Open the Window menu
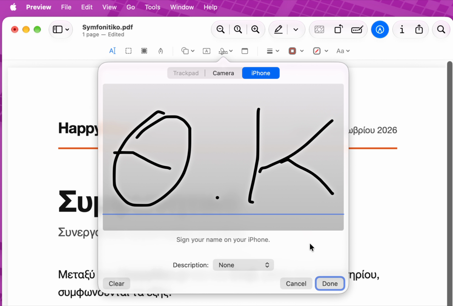This screenshot has height=306, width=453. click(182, 7)
